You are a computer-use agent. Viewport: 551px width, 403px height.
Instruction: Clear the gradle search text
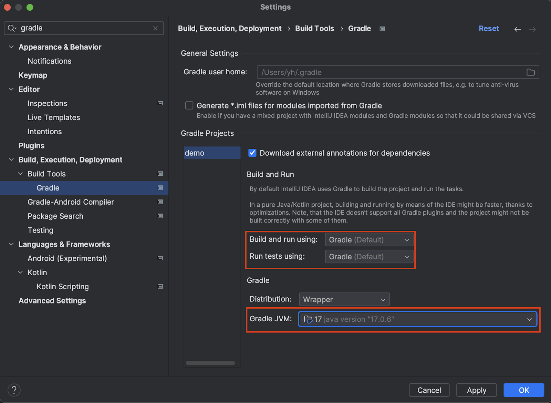click(x=156, y=28)
